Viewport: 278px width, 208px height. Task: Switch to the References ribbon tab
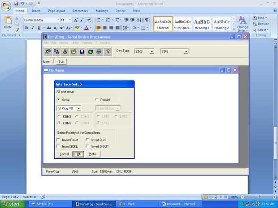tap(80, 11)
